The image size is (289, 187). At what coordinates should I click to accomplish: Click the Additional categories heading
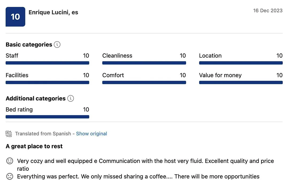(36, 99)
